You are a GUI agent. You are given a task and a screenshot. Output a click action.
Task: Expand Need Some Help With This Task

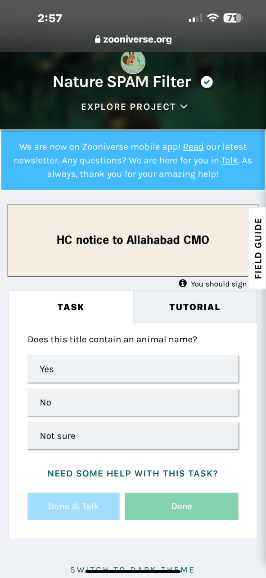coord(133,474)
